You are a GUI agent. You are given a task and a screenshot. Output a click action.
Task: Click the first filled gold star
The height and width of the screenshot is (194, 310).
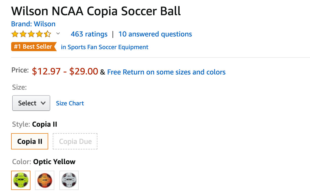15,34
